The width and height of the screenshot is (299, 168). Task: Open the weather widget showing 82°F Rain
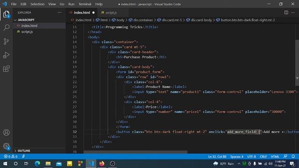tap(223, 164)
